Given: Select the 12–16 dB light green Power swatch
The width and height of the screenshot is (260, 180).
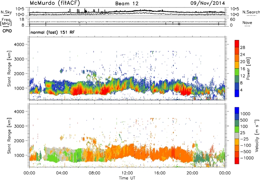Looking at the screenshot, I should (237, 72).
